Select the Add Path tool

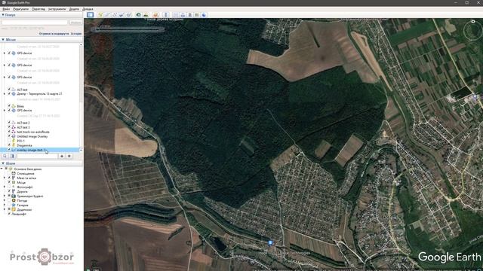[115, 15]
